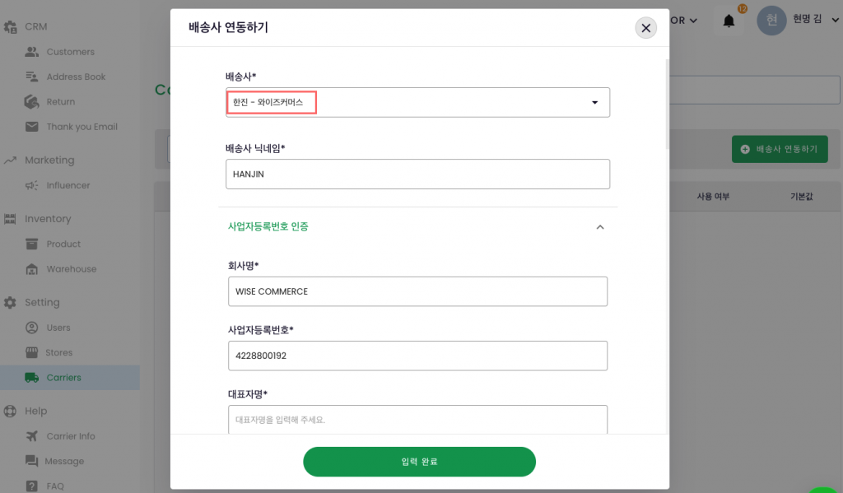Open Product in the Inventory menu
Viewport: 843px width, 493px height.
(x=63, y=244)
